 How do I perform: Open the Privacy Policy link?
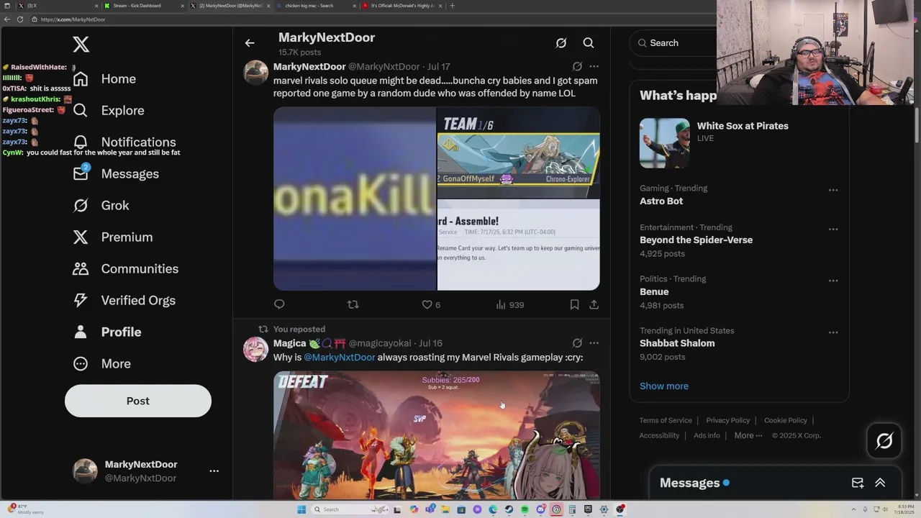[728, 420]
